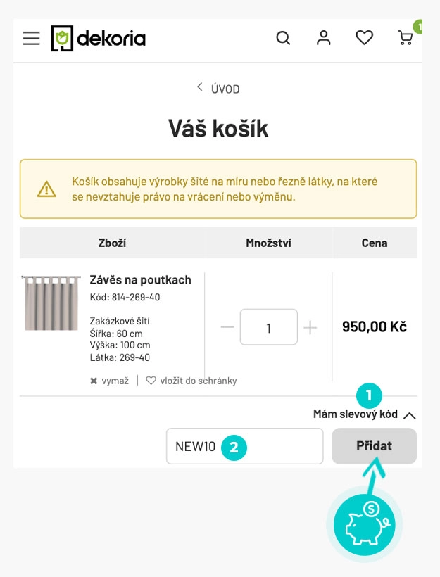Click the Mám slevový kód link

[356, 414]
